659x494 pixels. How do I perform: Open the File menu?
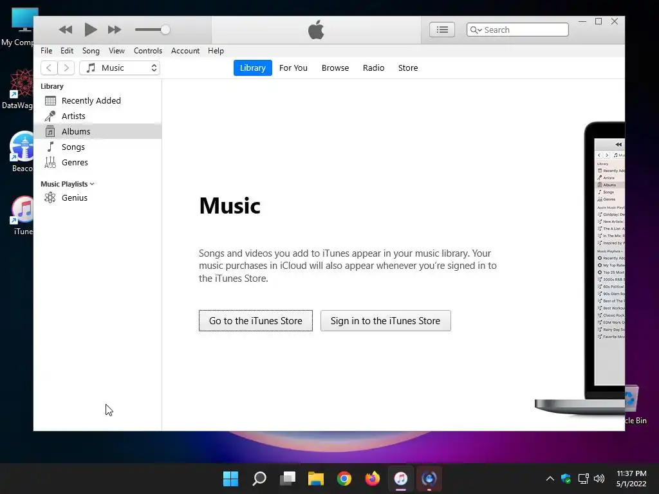[46, 50]
